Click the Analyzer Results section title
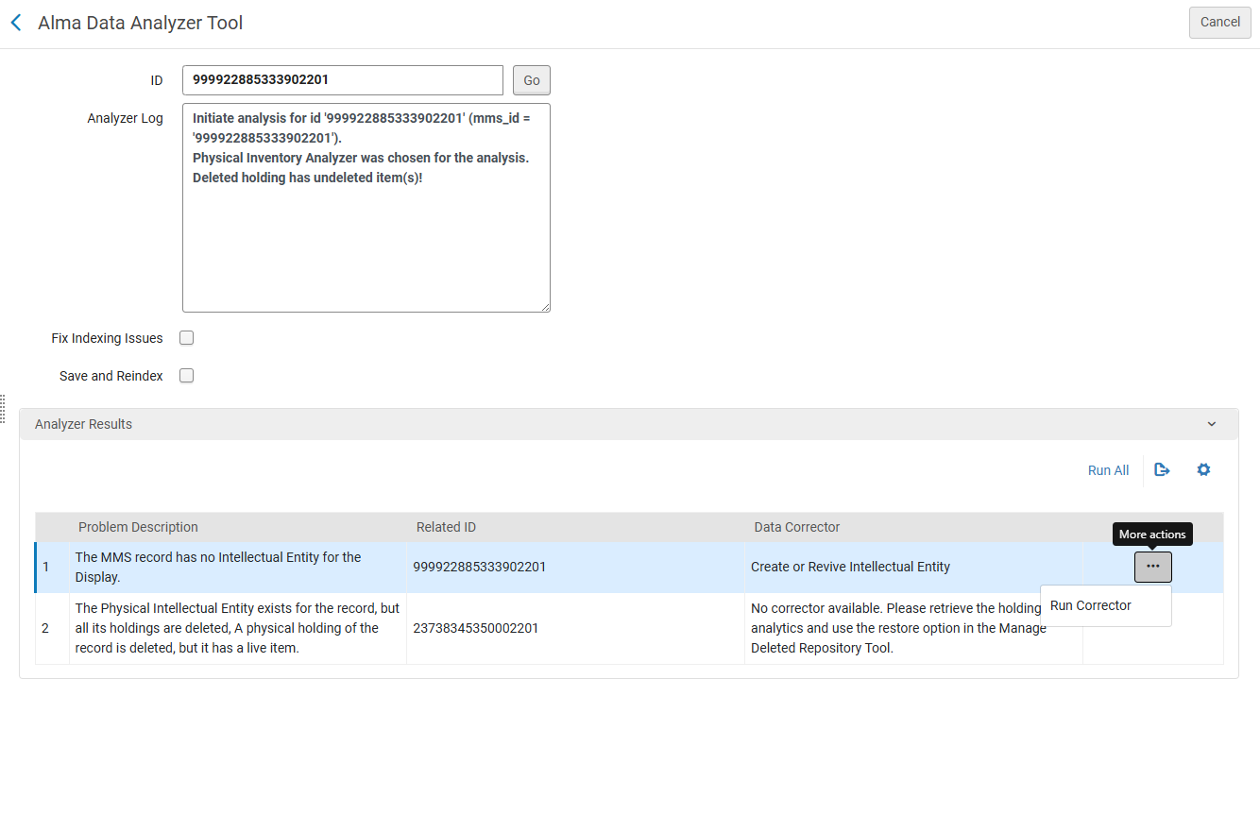This screenshot has width=1260, height=815. (83, 424)
